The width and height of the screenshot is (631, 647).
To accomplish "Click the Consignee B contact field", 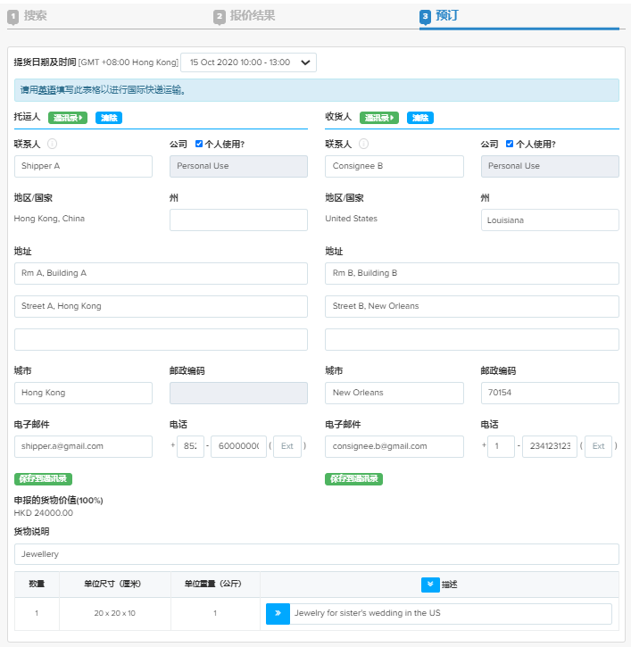I will pos(394,166).
